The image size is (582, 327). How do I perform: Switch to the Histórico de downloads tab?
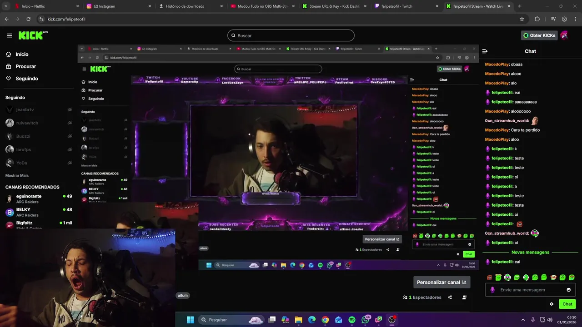(x=191, y=6)
